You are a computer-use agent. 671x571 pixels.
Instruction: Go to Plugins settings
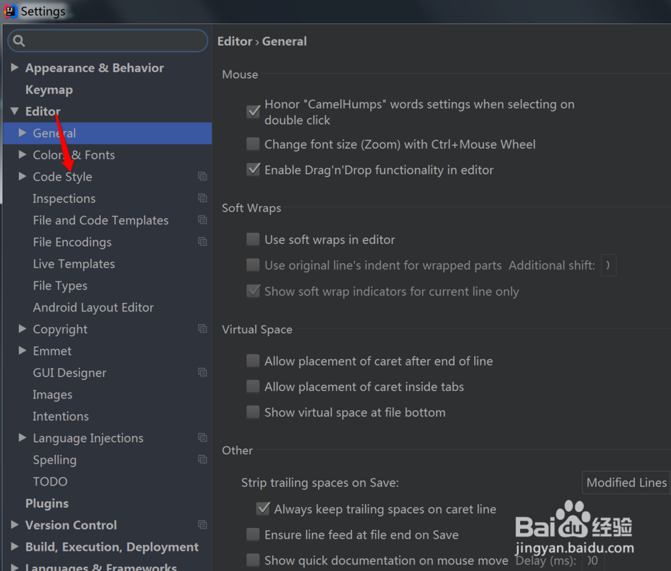47,503
